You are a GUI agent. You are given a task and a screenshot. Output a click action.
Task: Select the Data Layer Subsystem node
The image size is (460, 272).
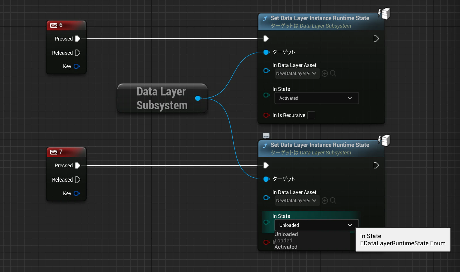[x=162, y=98]
